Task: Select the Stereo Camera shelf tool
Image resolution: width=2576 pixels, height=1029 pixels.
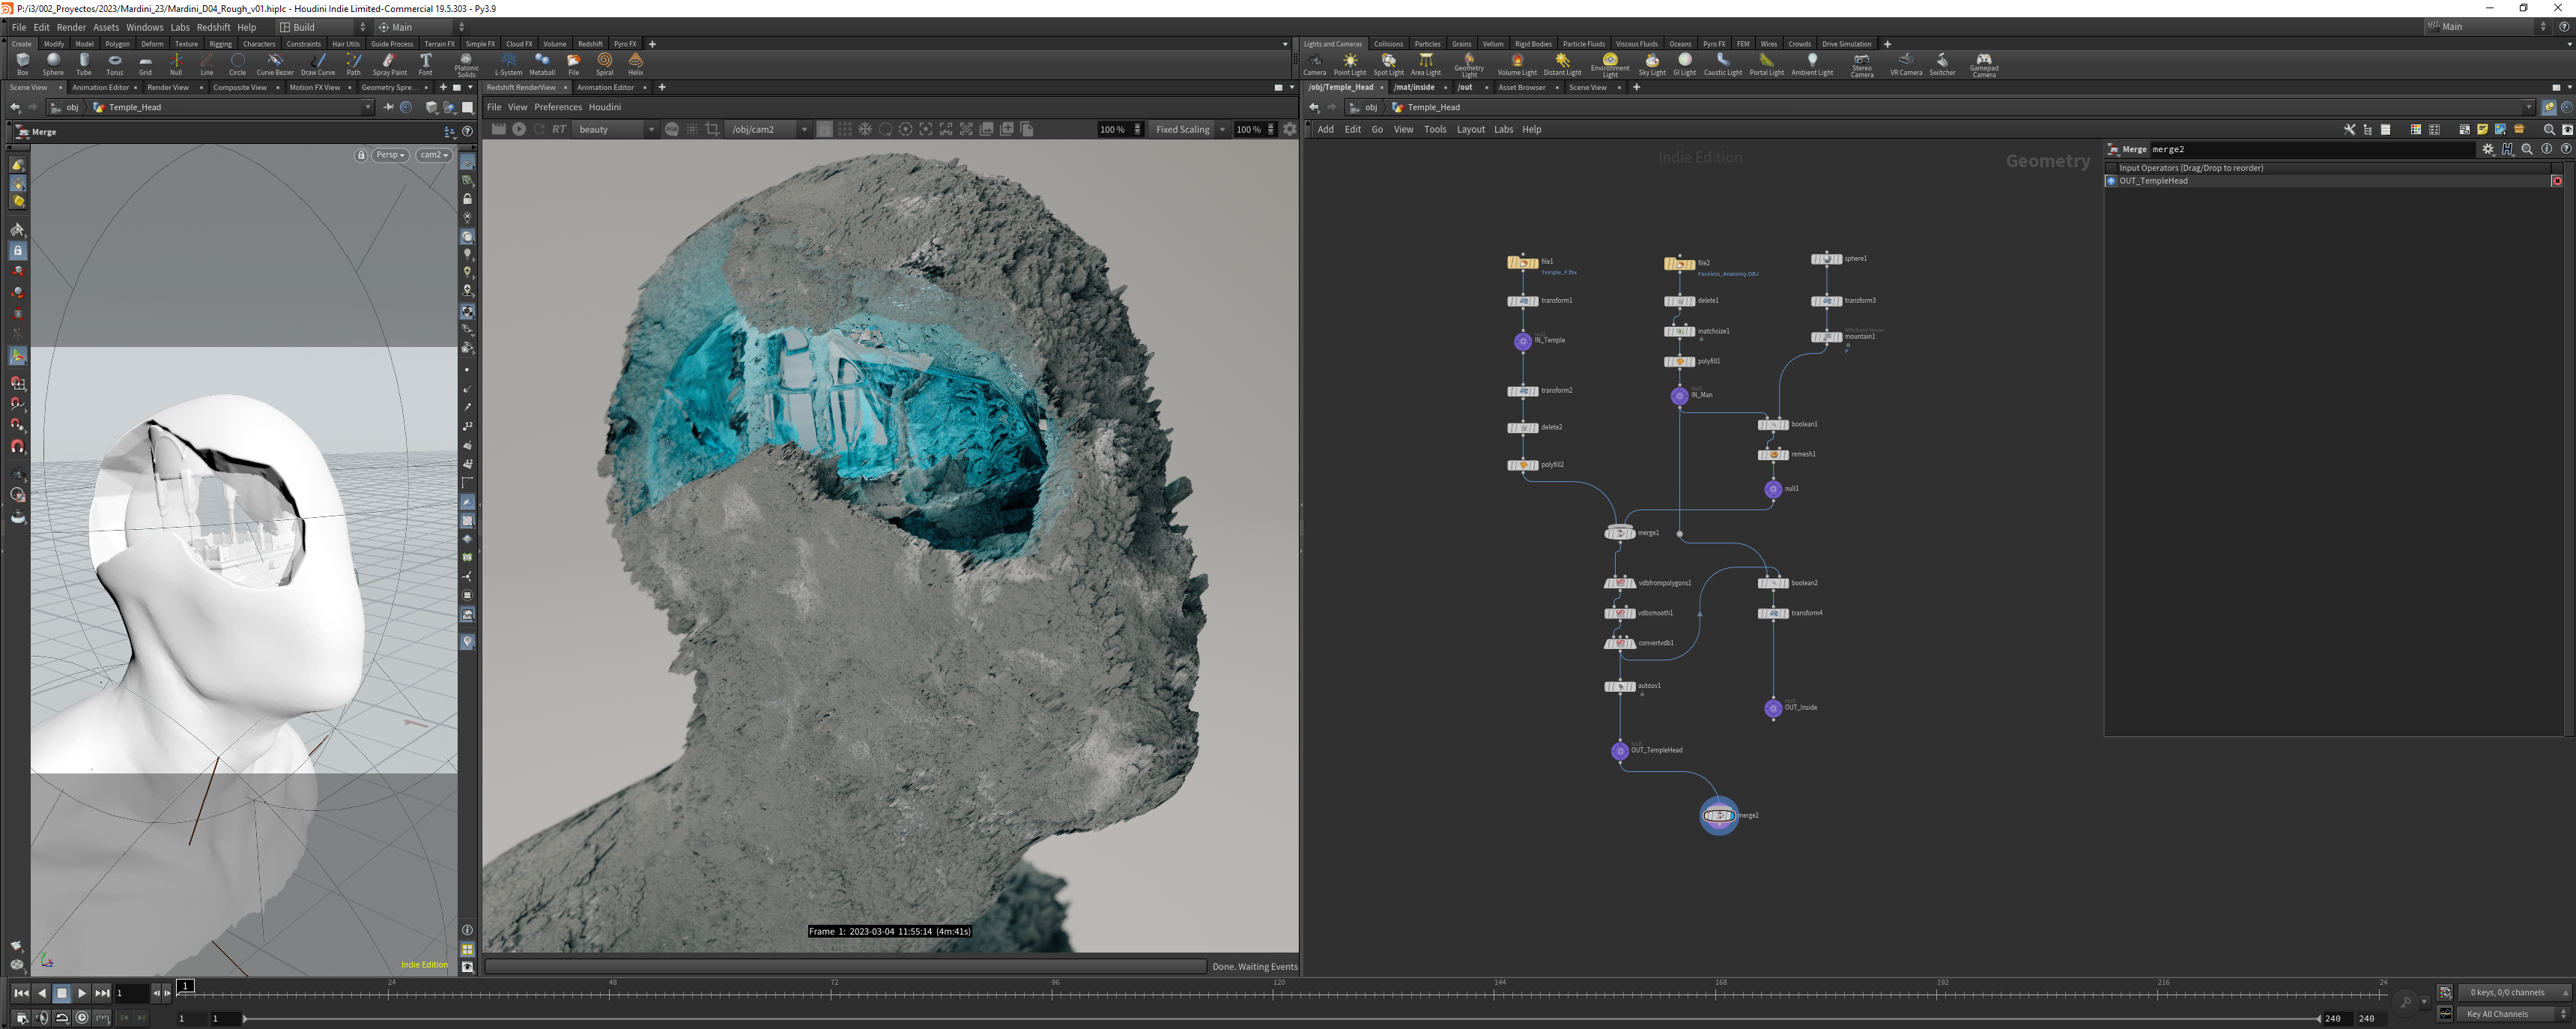Action: click(1862, 65)
